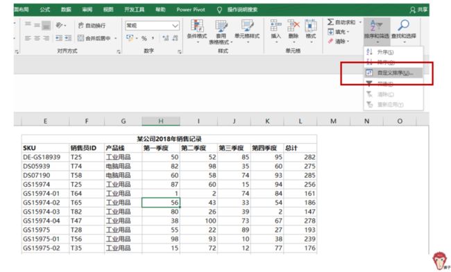Image resolution: width=451 pixels, height=272 pixels.
Task: Click the 总计 value 282
Action: 300,158
